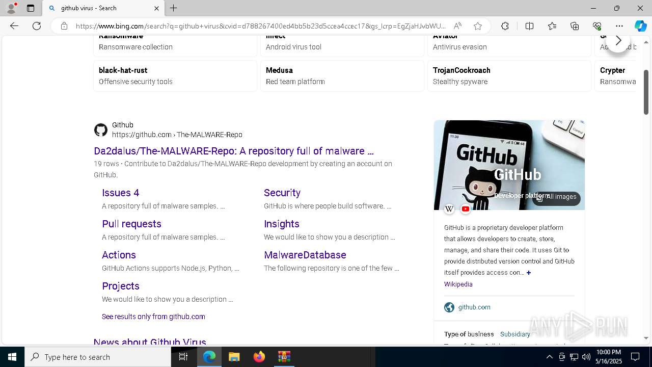Open the Edge profile avatar
This screenshot has width=652, height=367.
tap(11, 8)
